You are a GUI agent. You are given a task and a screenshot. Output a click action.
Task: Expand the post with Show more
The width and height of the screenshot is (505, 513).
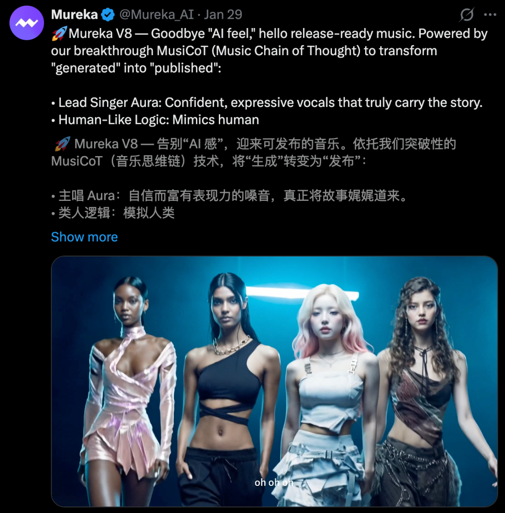point(84,237)
